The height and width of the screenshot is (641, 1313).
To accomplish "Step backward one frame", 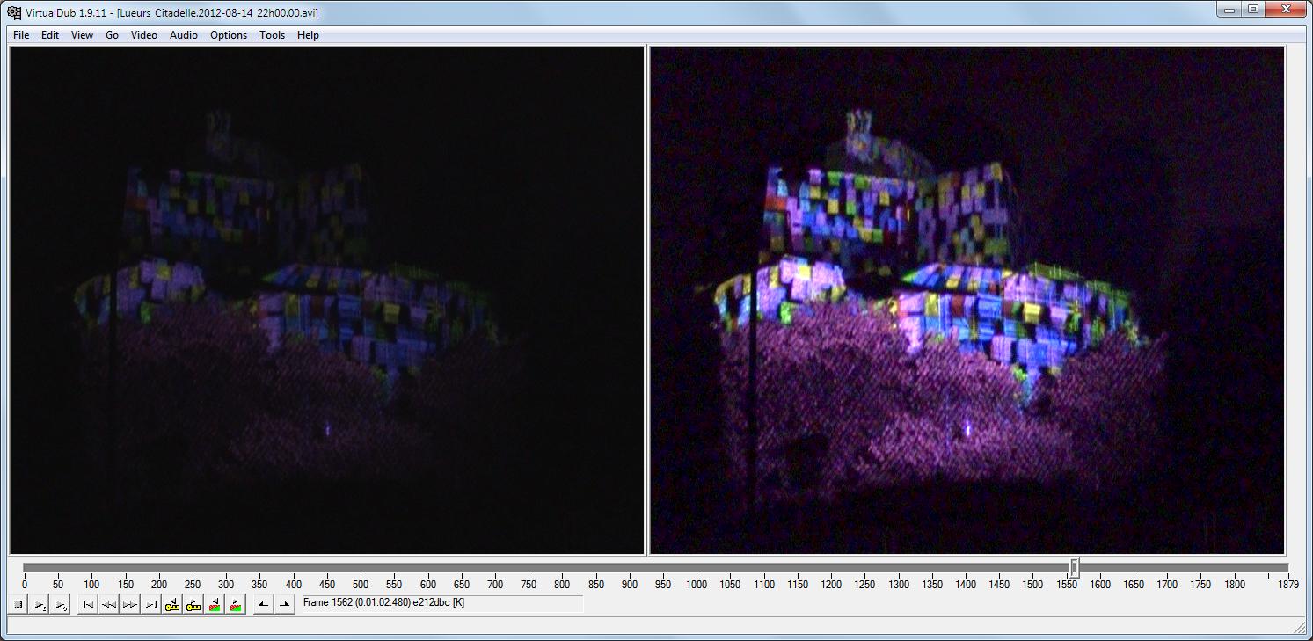I will (x=109, y=605).
